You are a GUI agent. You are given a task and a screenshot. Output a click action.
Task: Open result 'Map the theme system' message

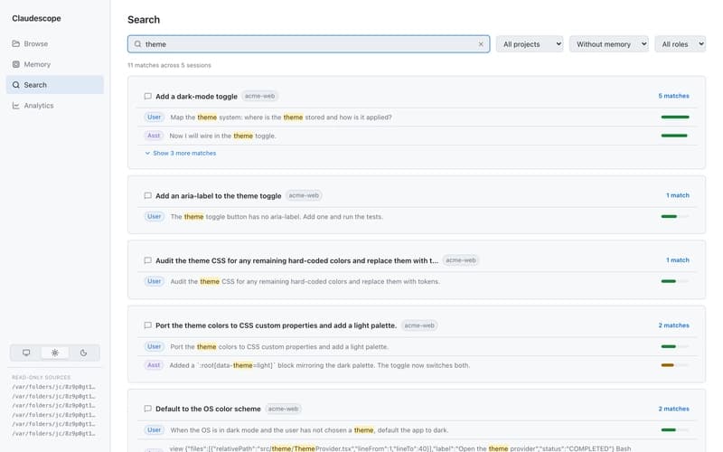[x=417, y=118]
